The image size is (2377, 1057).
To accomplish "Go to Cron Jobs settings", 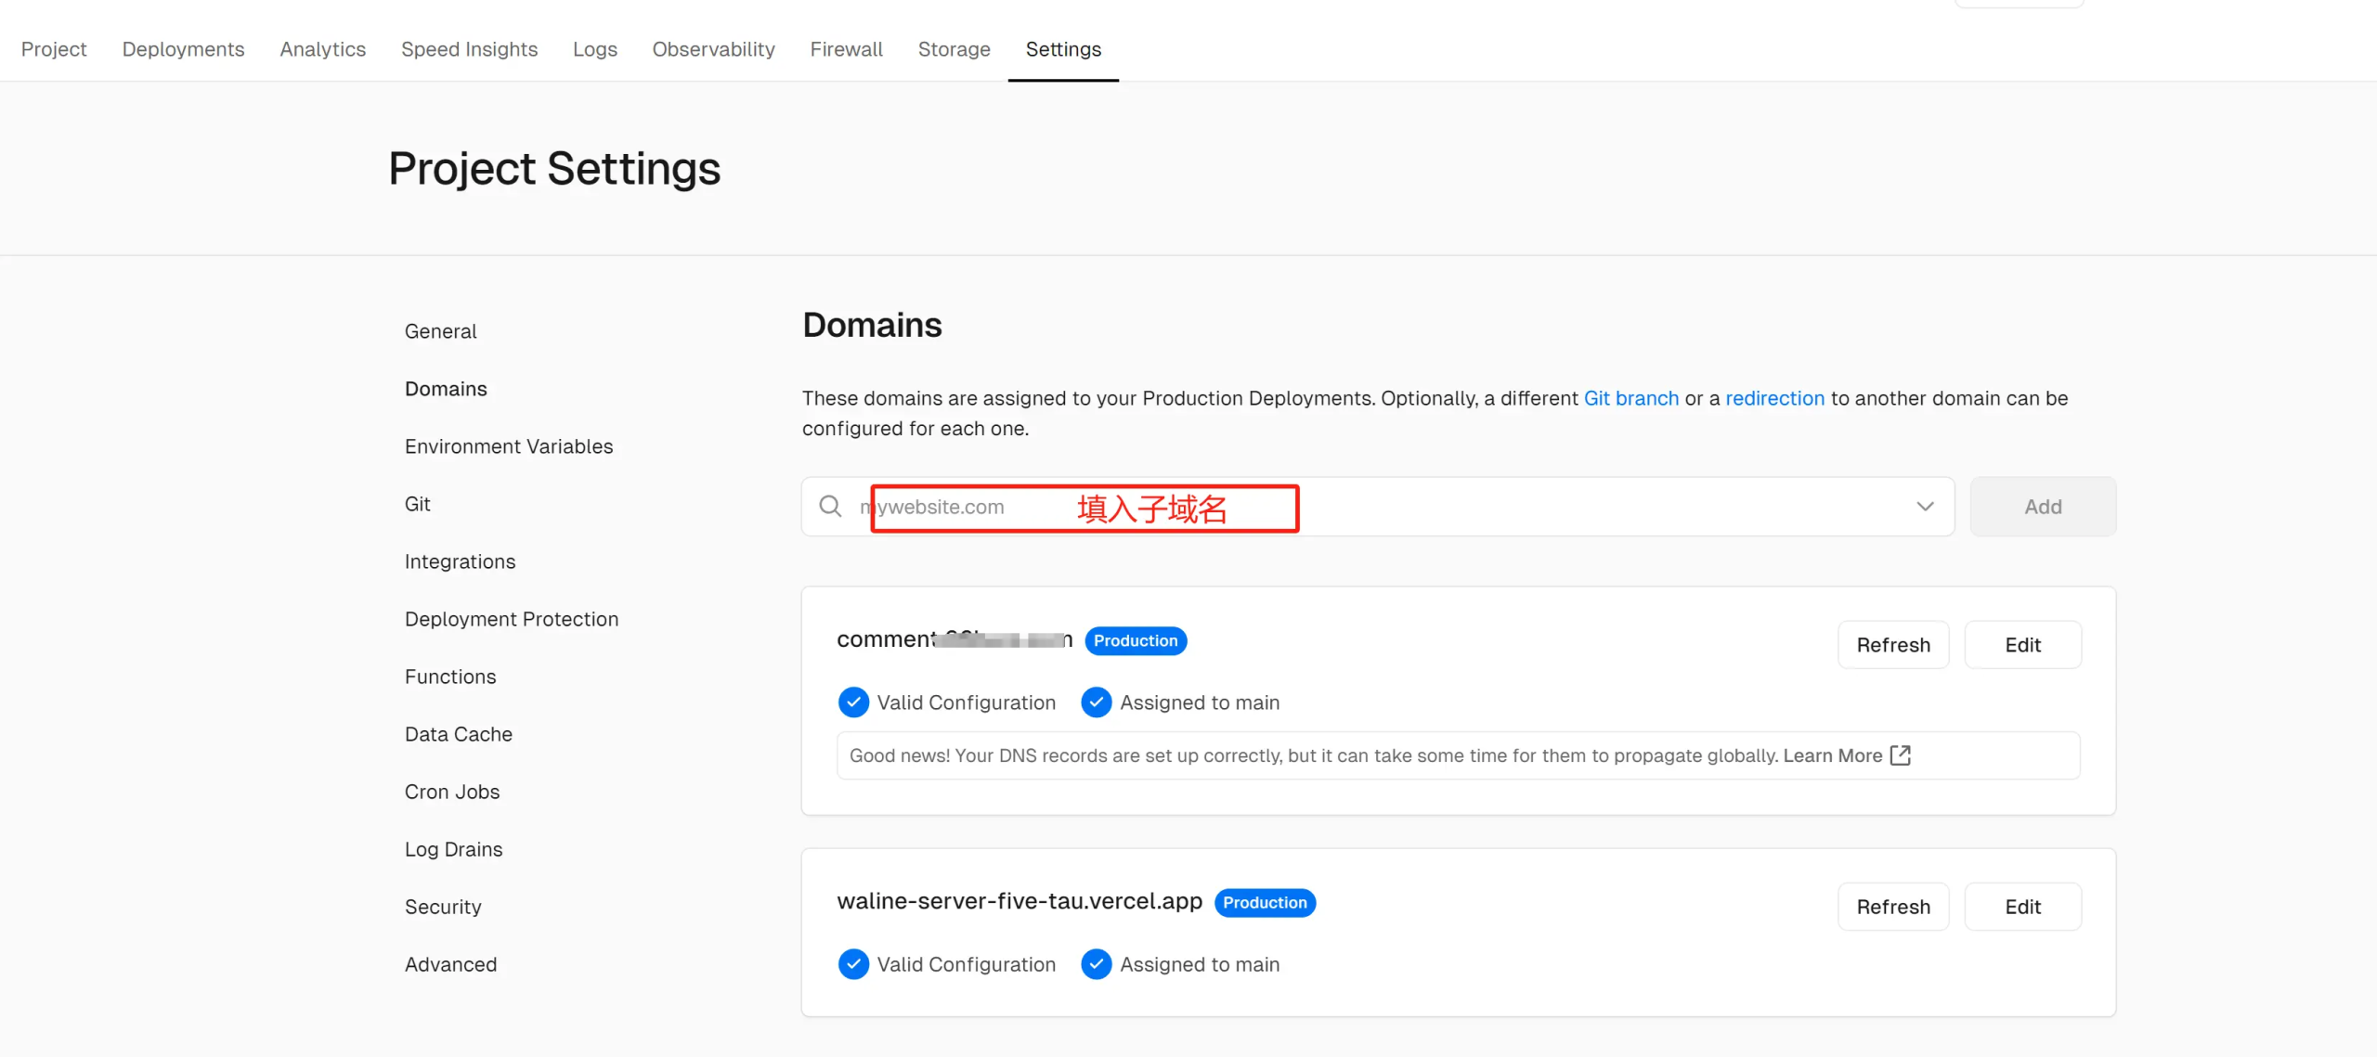I will [451, 792].
